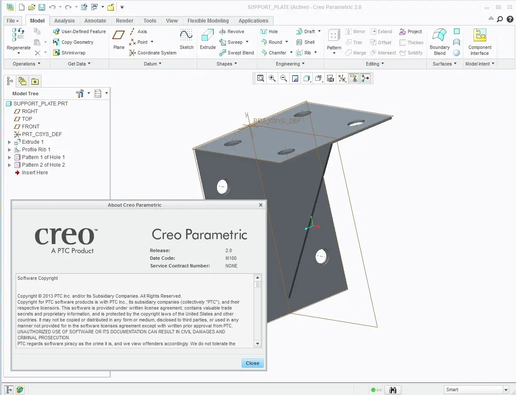Create a datum Coordinate System
The height and width of the screenshot is (395, 516).
(153, 53)
